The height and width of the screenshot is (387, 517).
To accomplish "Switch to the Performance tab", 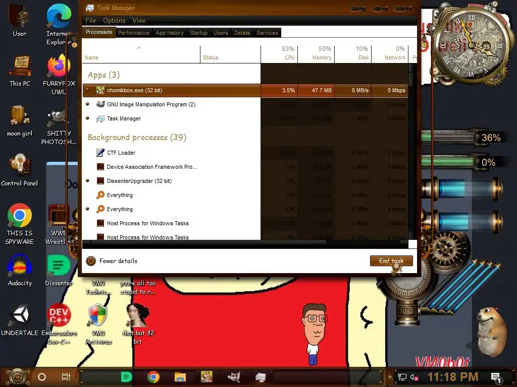I will pyautogui.click(x=133, y=33).
